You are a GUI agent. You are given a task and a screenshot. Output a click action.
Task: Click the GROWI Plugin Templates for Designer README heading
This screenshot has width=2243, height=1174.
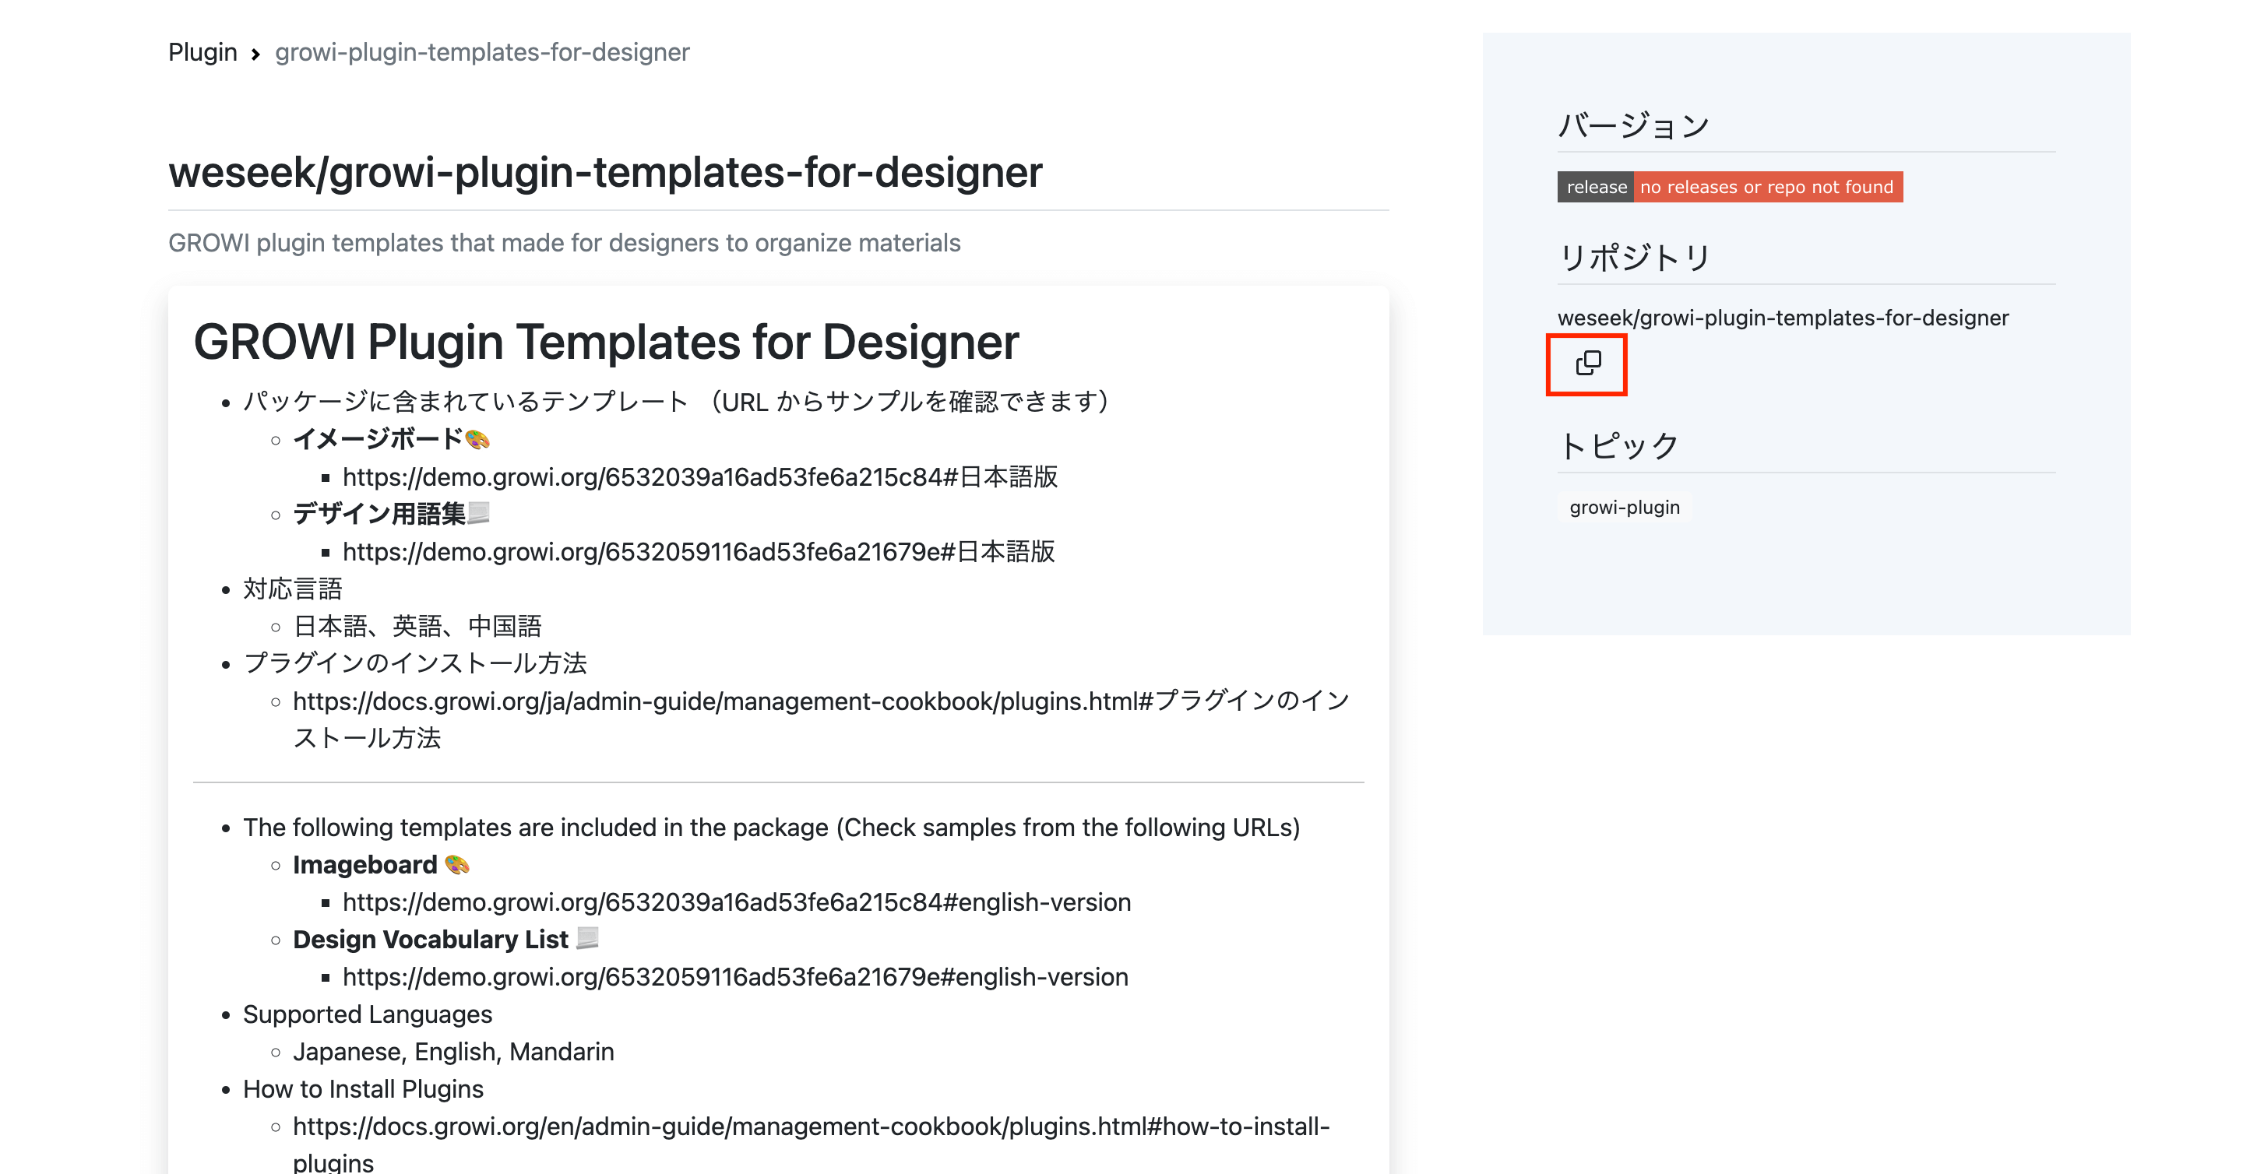click(606, 341)
